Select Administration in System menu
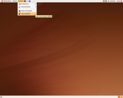The image size is (123, 98). [27, 7]
